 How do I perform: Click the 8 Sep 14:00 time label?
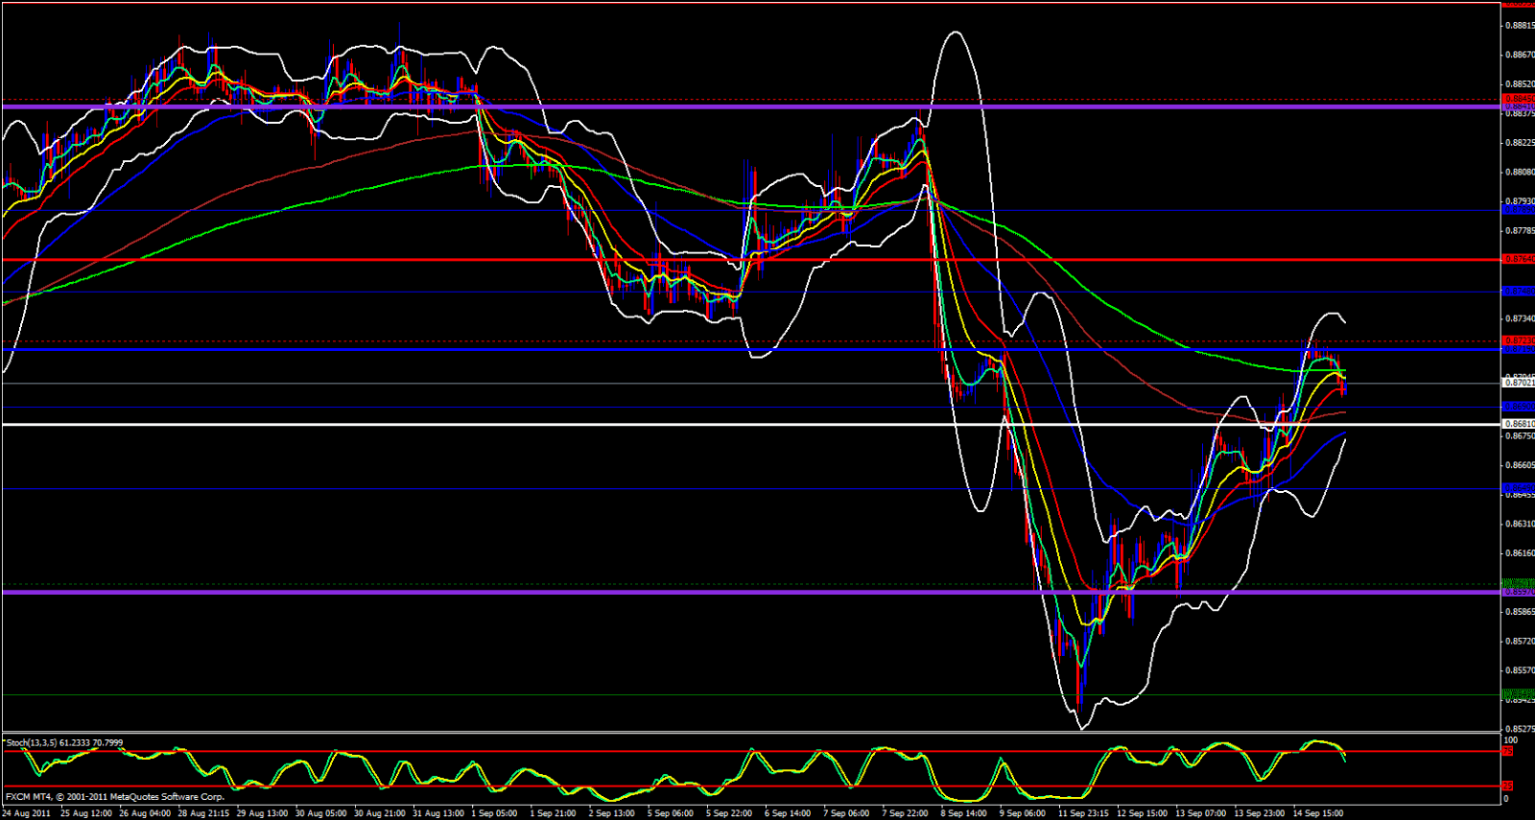[963, 813]
